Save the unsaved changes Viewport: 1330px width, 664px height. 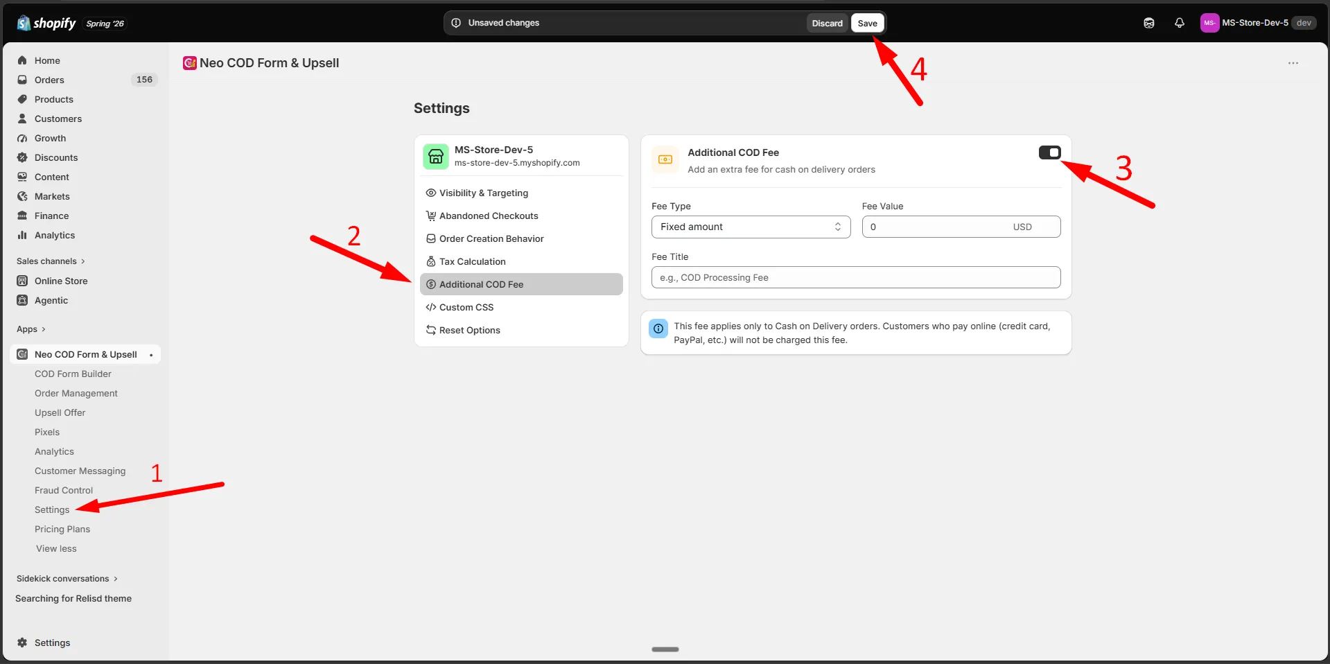(x=867, y=23)
